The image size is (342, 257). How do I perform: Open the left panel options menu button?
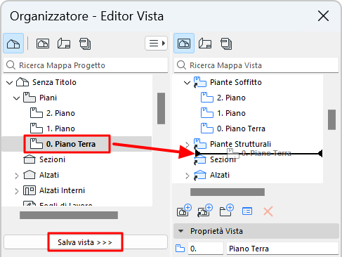[x=157, y=44]
